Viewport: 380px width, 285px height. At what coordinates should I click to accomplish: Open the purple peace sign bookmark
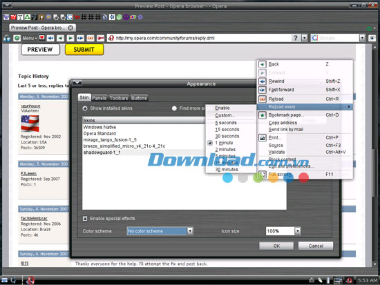click(x=126, y=17)
